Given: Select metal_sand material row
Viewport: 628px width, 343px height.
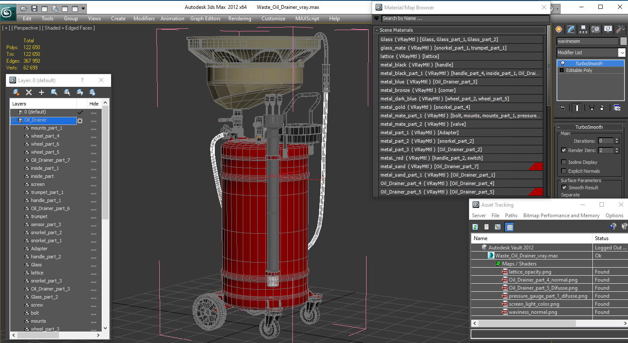Looking at the screenshot, I should (x=461, y=166).
